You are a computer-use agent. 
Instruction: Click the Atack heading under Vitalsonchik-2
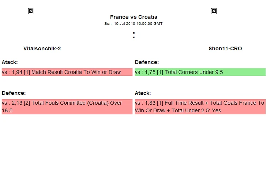10,62
